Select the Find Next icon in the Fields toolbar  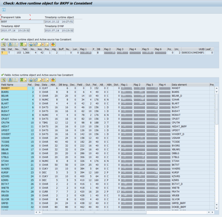point(15,80)
